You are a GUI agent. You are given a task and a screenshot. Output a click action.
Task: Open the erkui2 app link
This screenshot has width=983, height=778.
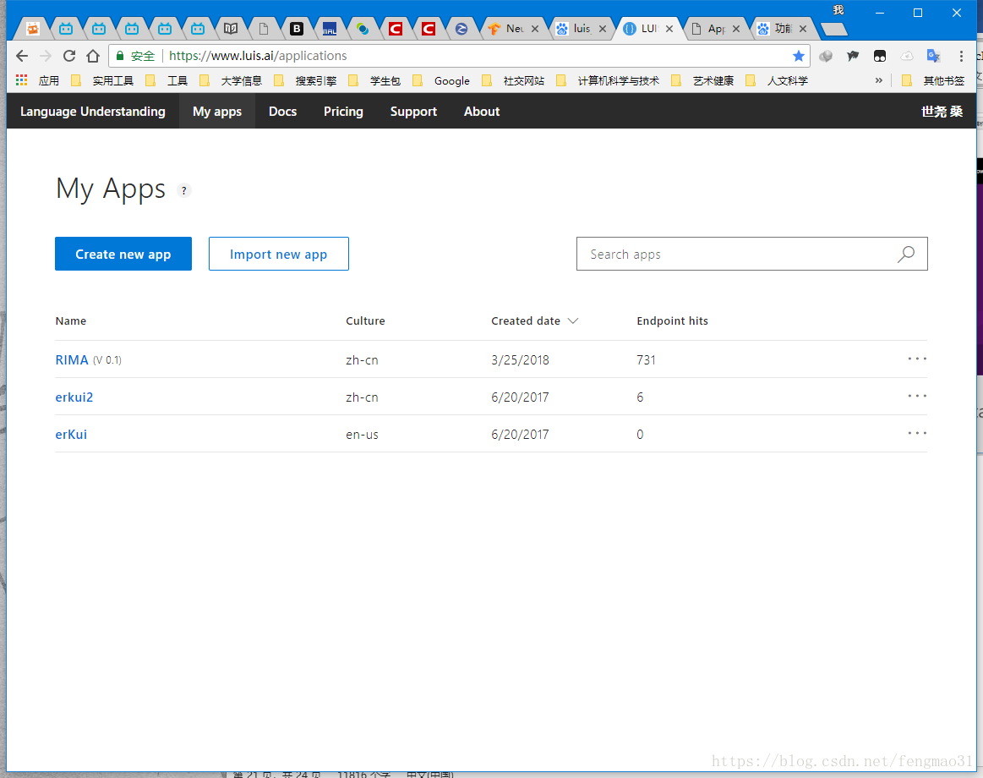[74, 397]
